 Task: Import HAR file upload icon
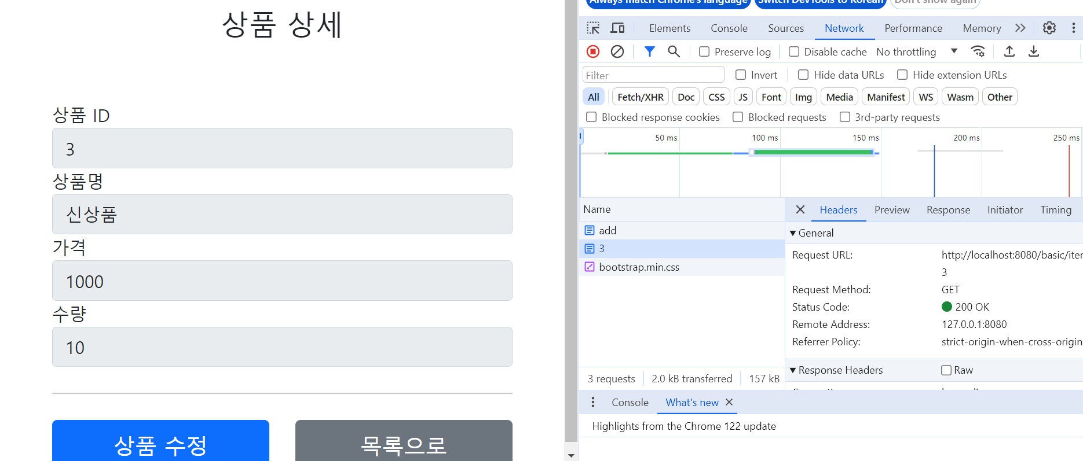pyautogui.click(x=1009, y=51)
